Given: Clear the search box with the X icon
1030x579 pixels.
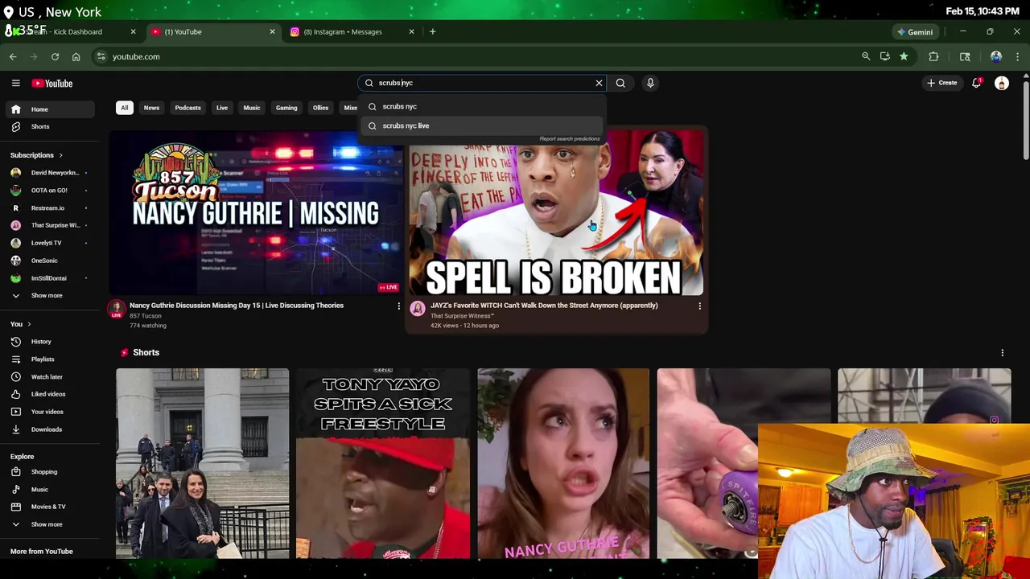Looking at the screenshot, I should (x=599, y=83).
